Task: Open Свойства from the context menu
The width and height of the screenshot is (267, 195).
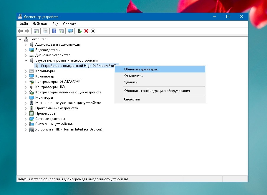Action: click(x=132, y=99)
